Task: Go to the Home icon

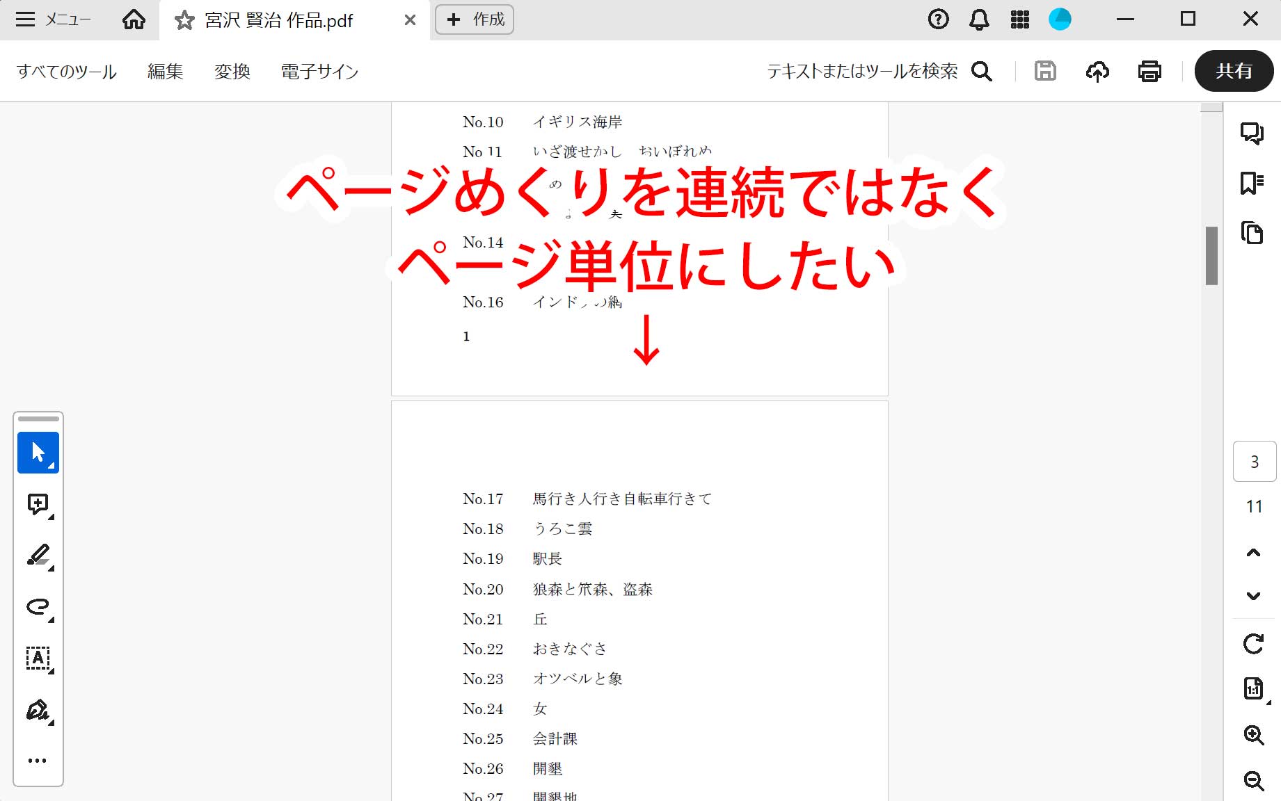Action: click(134, 19)
